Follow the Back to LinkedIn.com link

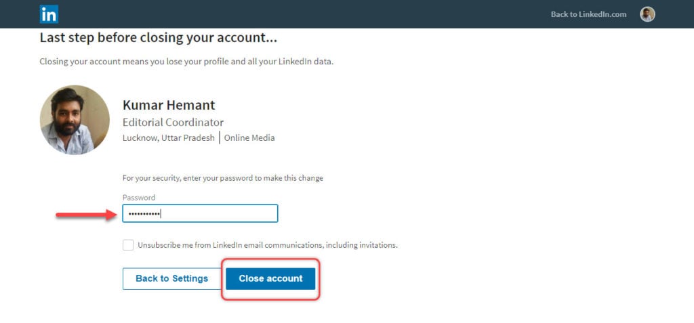click(589, 14)
